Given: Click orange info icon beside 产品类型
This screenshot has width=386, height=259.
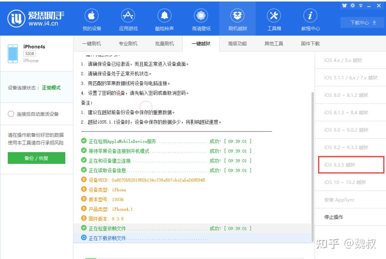Looking at the screenshot, I should pos(84,209).
